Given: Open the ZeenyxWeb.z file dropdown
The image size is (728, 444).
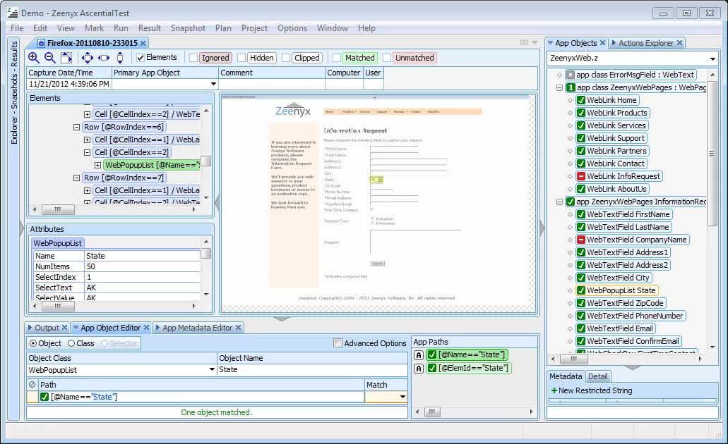Looking at the screenshot, I should click(x=712, y=59).
